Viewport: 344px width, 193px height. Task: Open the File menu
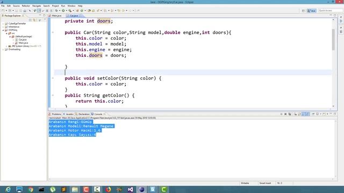point(3,6)
